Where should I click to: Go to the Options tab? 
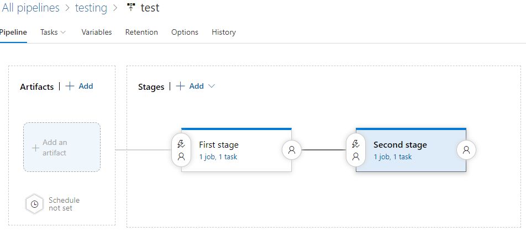coord(185,32)
